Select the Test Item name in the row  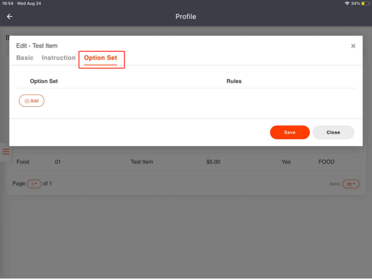[x=142, y=162]
